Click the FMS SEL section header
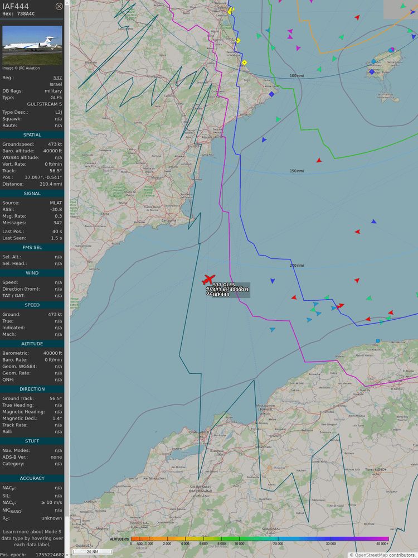This screenshot has height=558, width=418. click(32, 247)
